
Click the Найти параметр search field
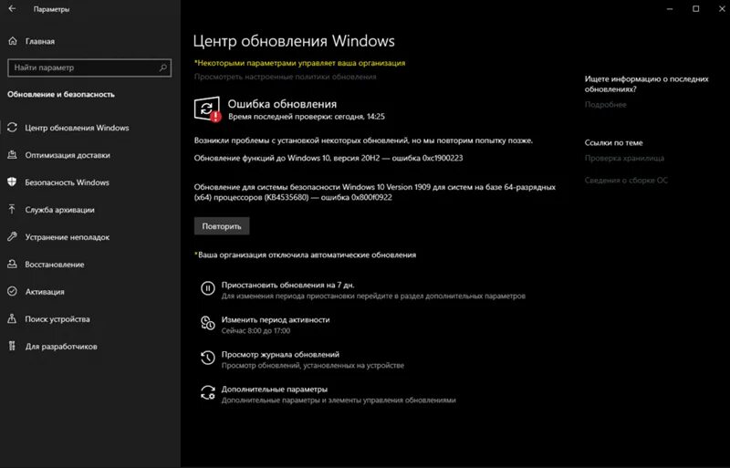(89, 68)
